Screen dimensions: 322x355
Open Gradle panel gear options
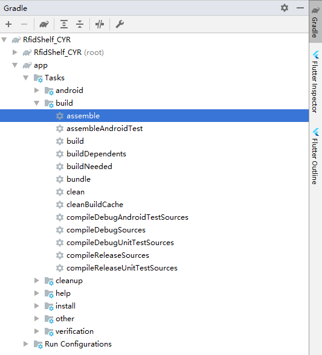click(285, 8)
